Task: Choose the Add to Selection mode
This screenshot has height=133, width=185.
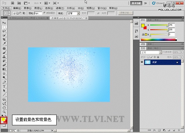Action: (17, 13)
